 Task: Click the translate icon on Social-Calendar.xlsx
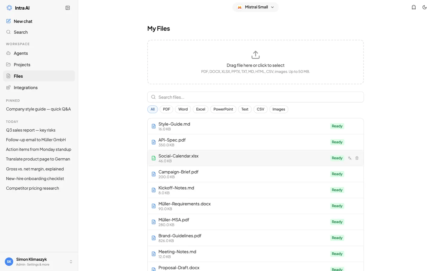(350, 158)
